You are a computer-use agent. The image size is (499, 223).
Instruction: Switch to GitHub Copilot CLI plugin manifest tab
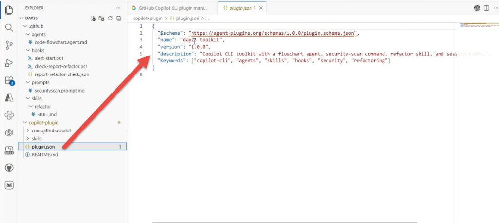[173, 8]
